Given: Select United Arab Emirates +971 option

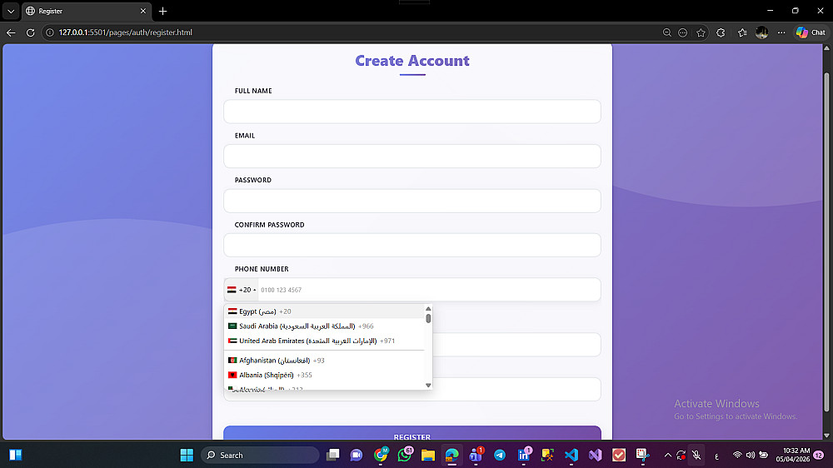Looking at the screenshot, I should coord(324,341).
